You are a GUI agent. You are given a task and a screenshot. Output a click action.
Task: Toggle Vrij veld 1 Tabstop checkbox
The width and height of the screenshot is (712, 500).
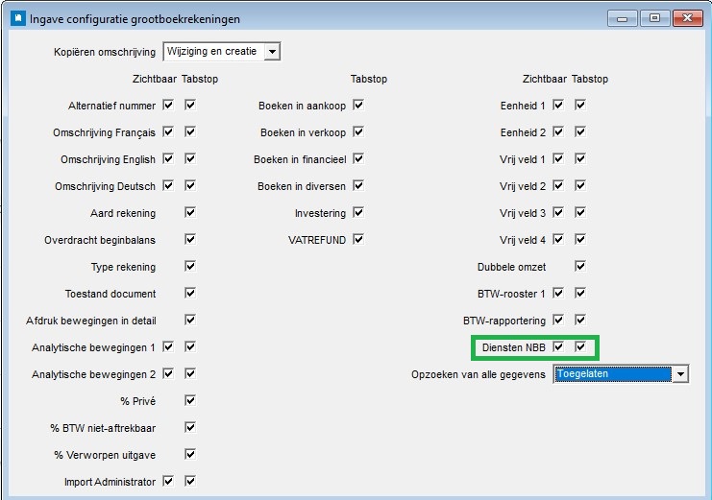tap(580, 158)
